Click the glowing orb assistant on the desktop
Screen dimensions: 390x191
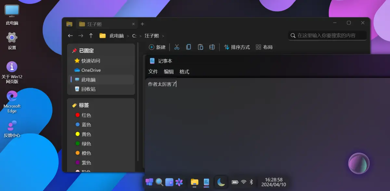(x=359, y=163)
